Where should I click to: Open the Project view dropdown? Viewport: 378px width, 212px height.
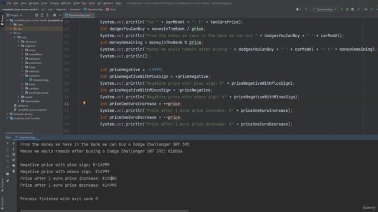coord(14,15)
